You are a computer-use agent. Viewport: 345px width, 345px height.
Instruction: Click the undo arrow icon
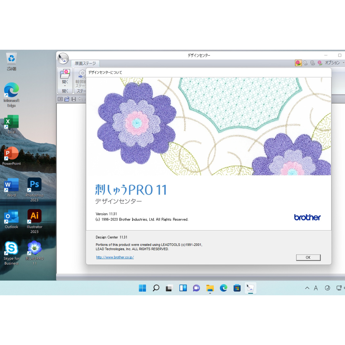[x=80, y=99]
